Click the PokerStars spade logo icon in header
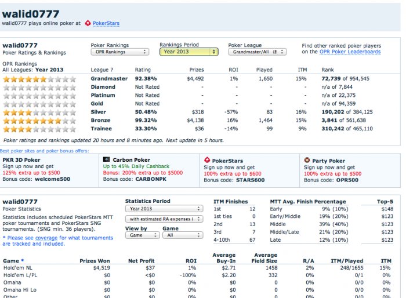406x298 pixels. tap(88, 23)
